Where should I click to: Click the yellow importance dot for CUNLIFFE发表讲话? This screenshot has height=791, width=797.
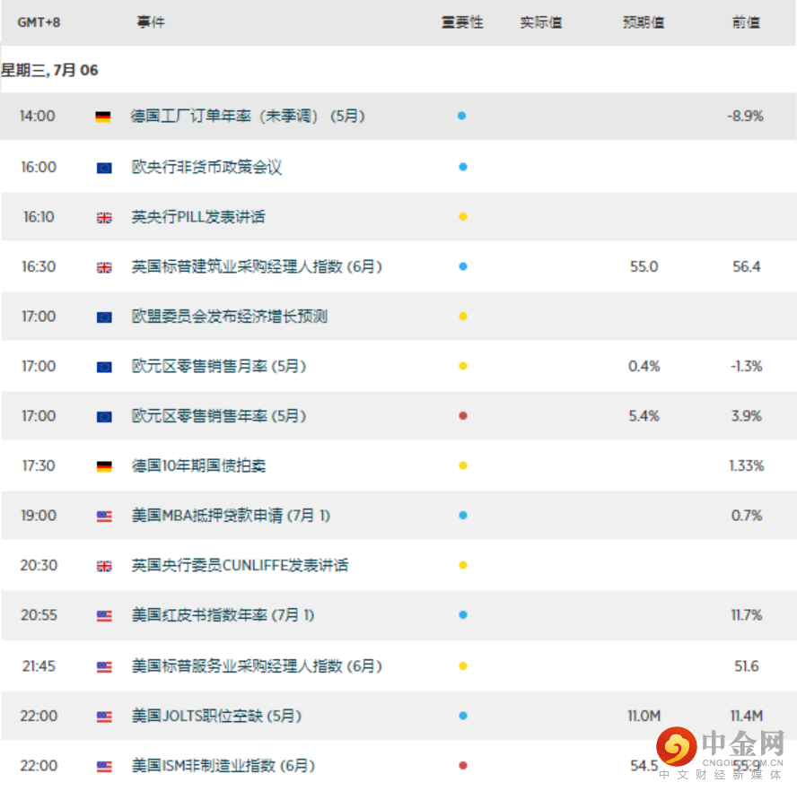coord(463,565)
